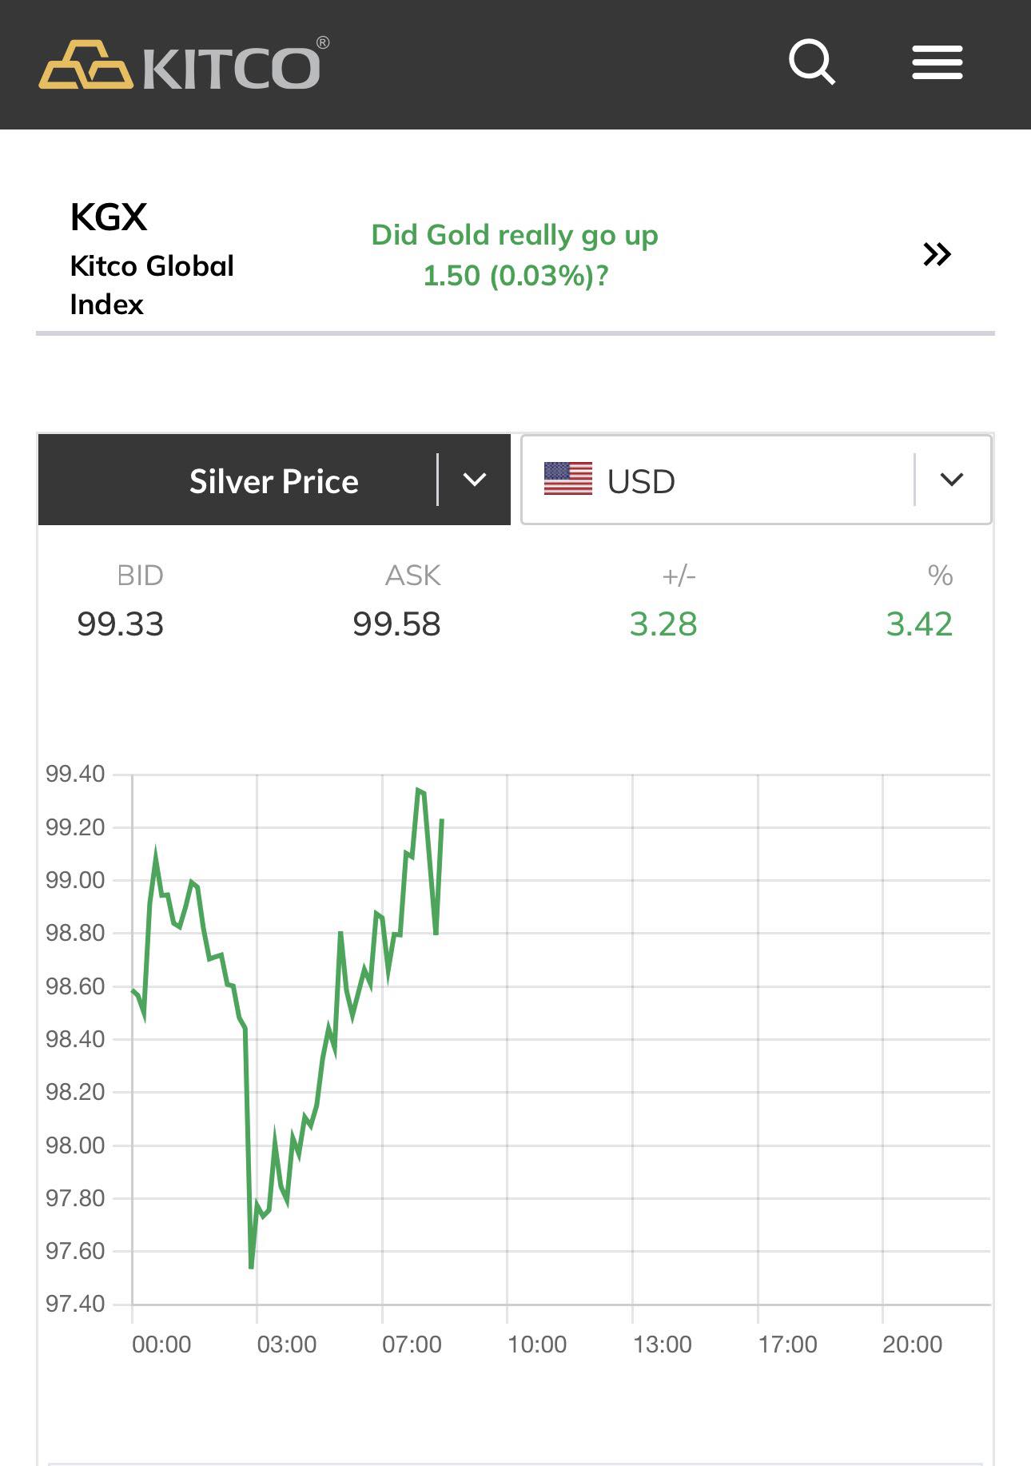1031x1466 pixels.
Task: Click the silver ASK value 99.58
Action: (396, 624)
